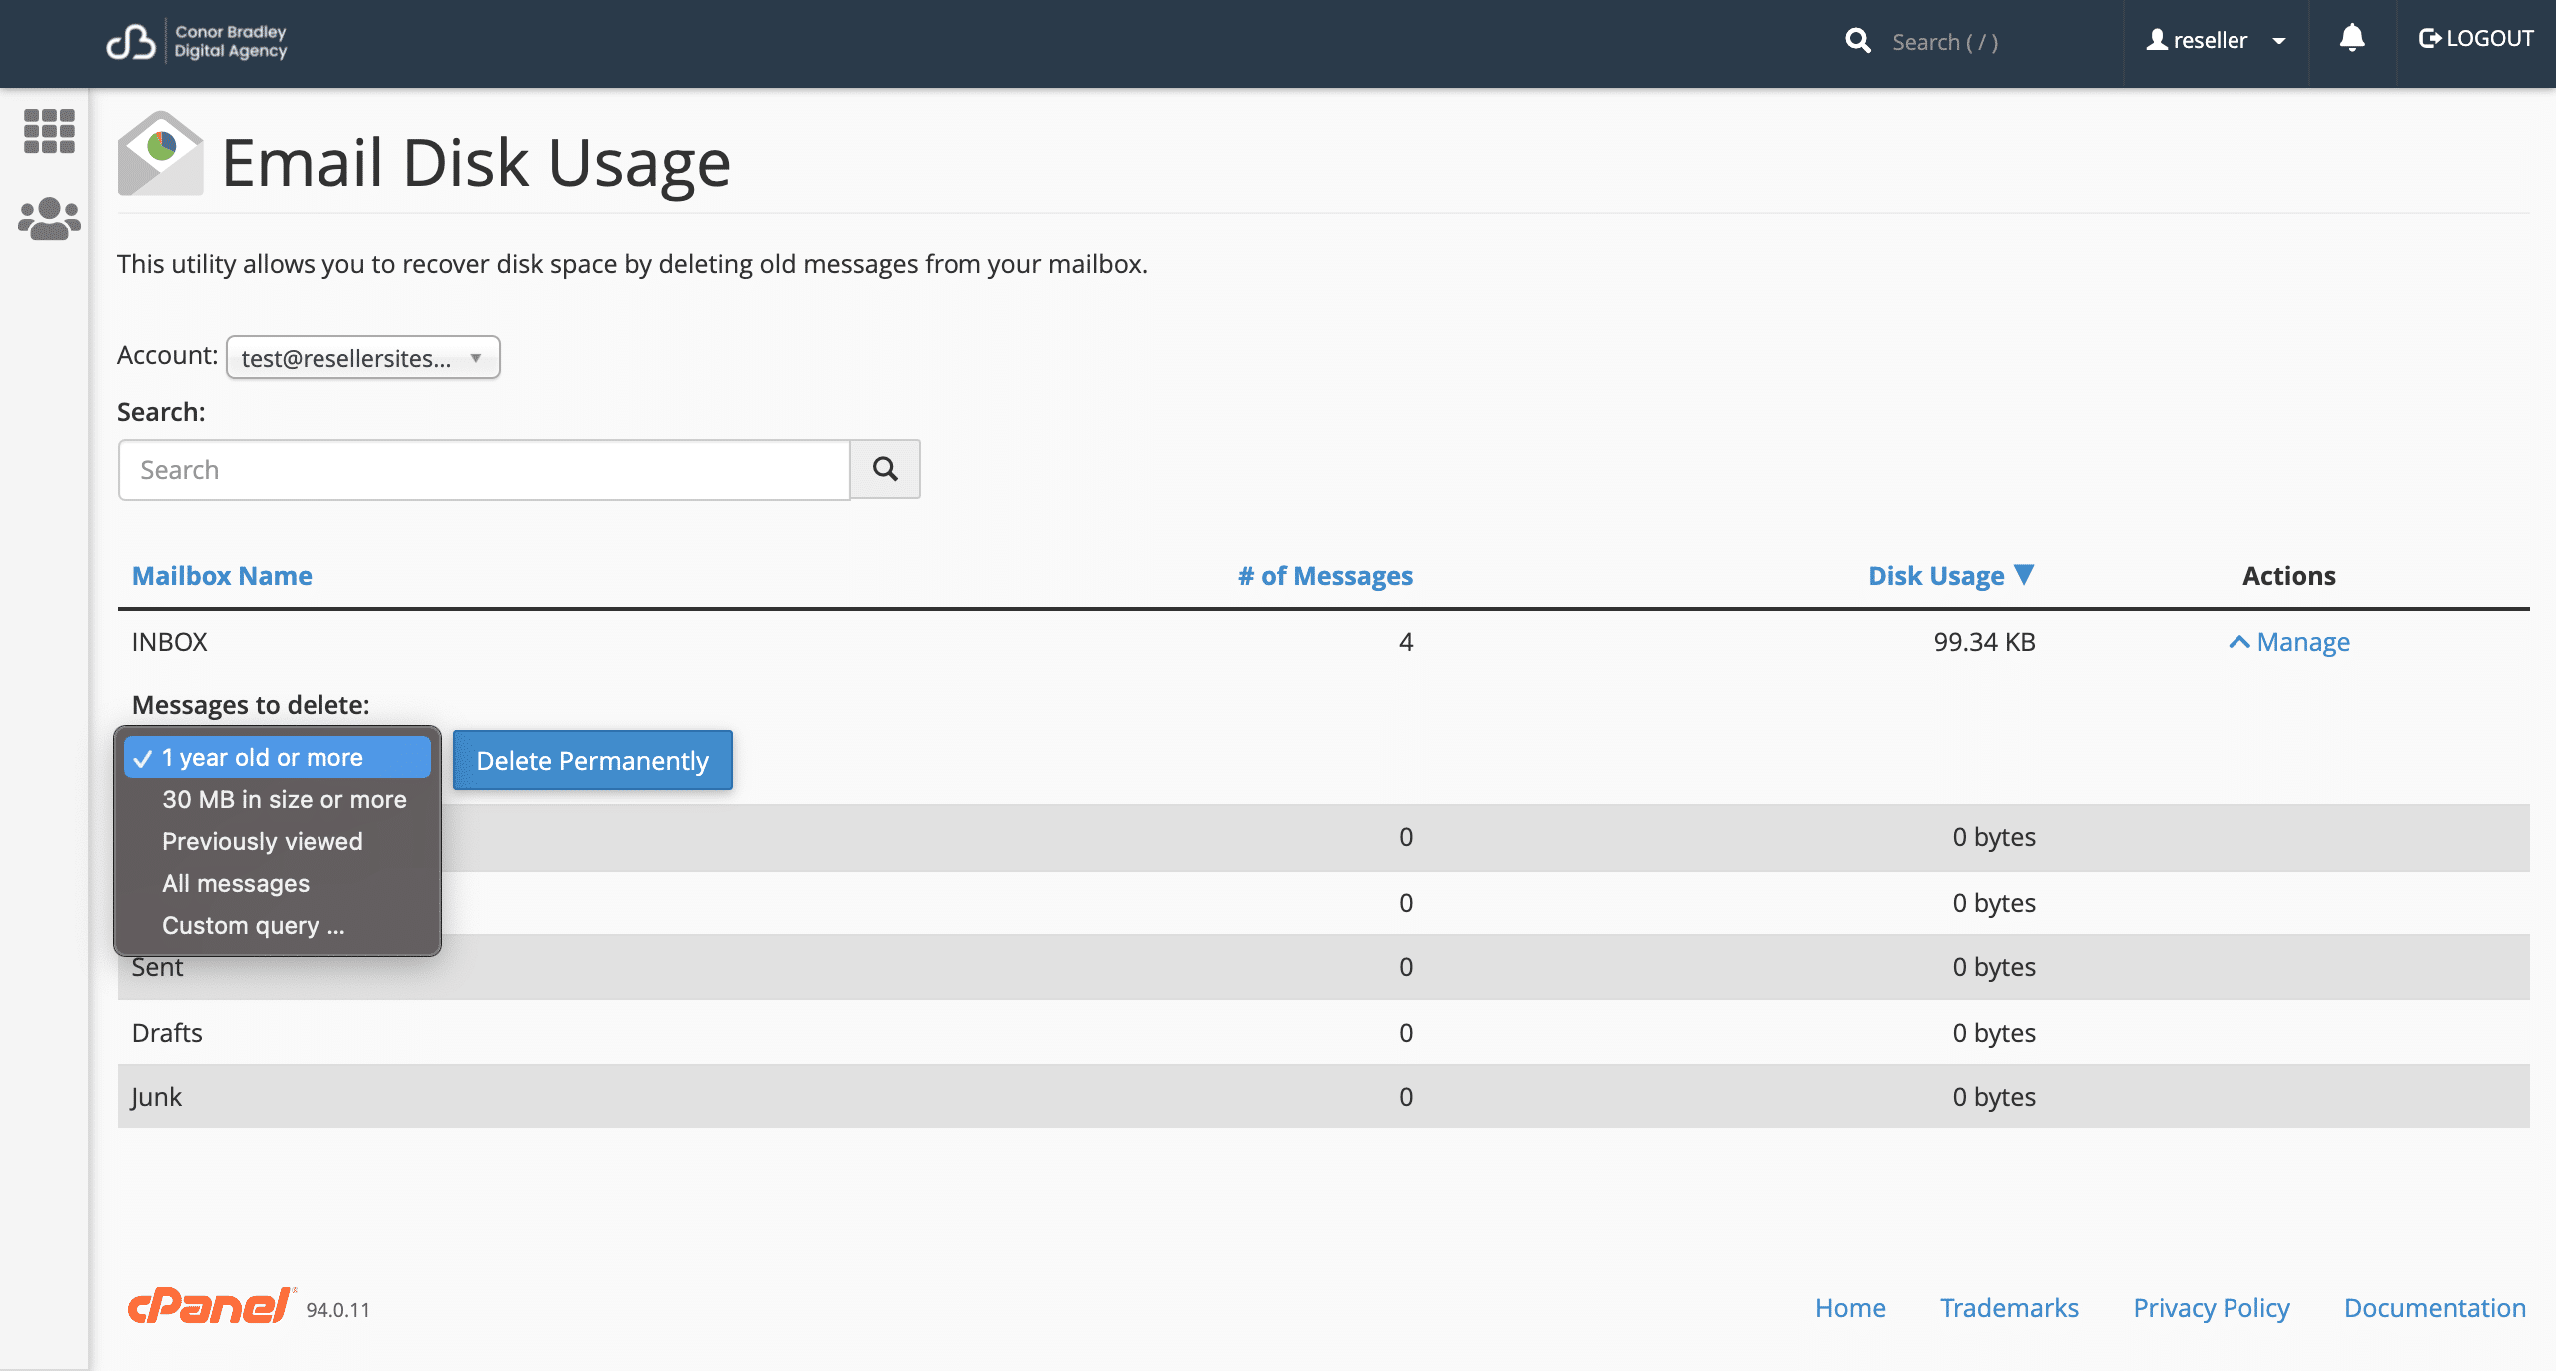Viewport: 2556px width, 1371px height.
Task: Choose 'Custom query ...' option
Action: point(278,925)
